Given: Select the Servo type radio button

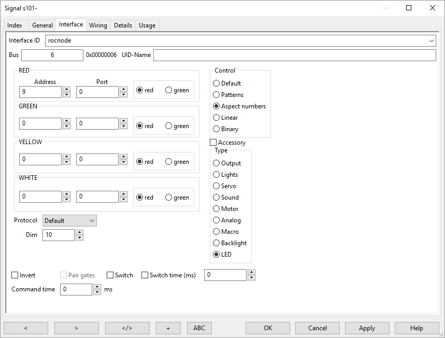Looking at the screenshot, I should click(x=217, y=186).
